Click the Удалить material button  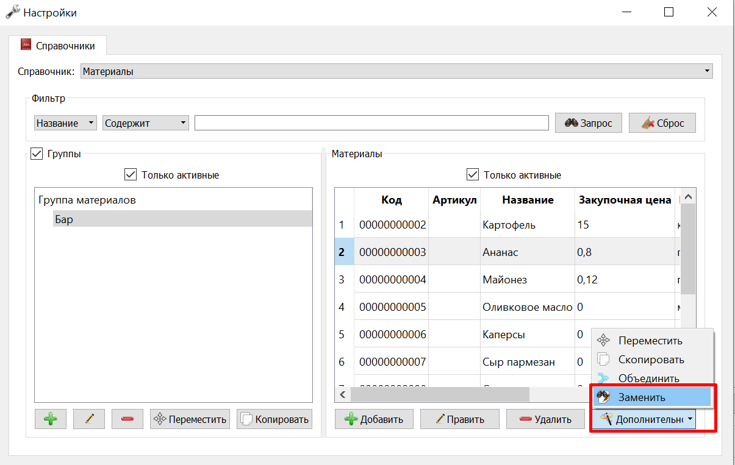(x=545, y=419)
